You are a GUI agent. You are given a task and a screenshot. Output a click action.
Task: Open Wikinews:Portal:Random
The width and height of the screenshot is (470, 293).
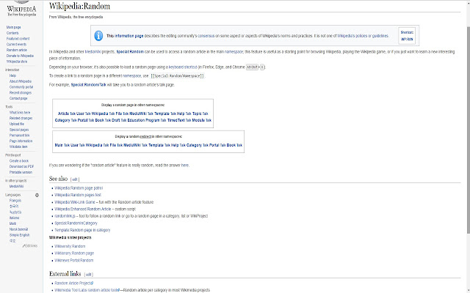tap(73, 261)
